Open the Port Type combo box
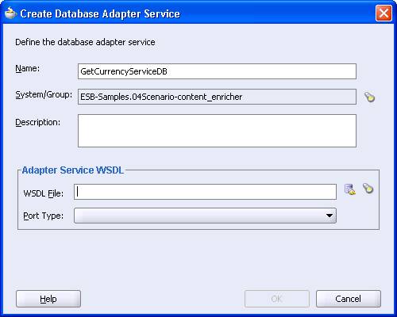This screenshot has height=317, width=397. pyautogui.click(x=205, y=216)
